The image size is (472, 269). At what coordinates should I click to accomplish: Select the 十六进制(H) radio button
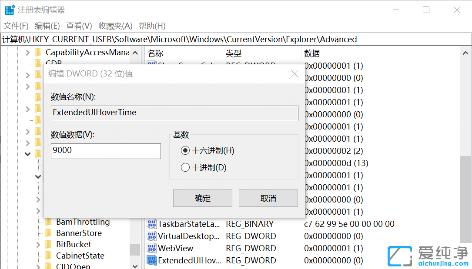186,151
